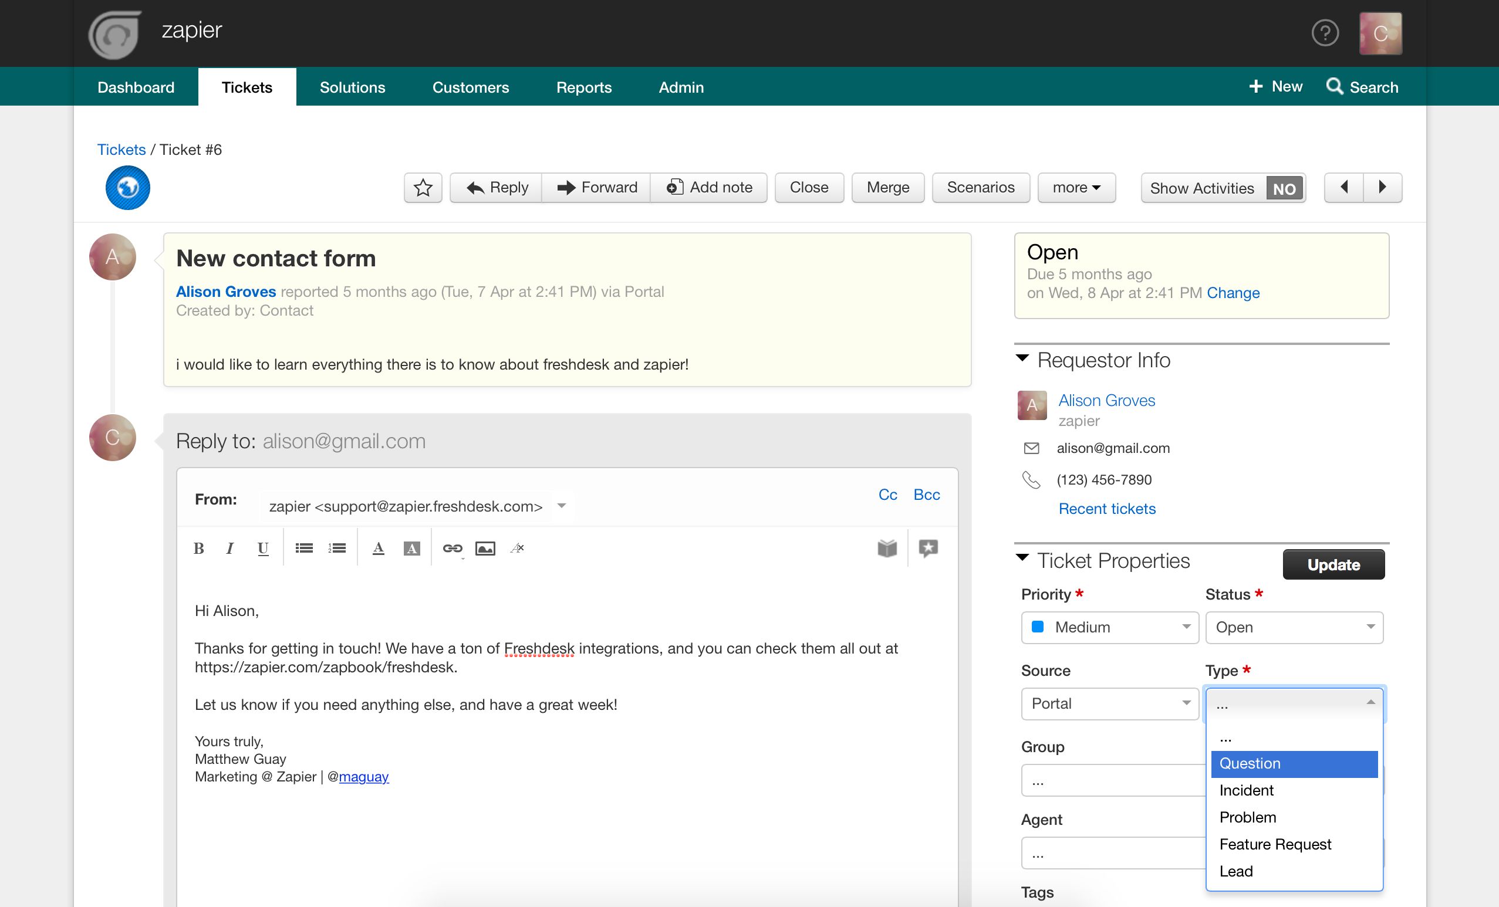Star this ticket
Screen dimensions: 1499x907
point(423,187)
